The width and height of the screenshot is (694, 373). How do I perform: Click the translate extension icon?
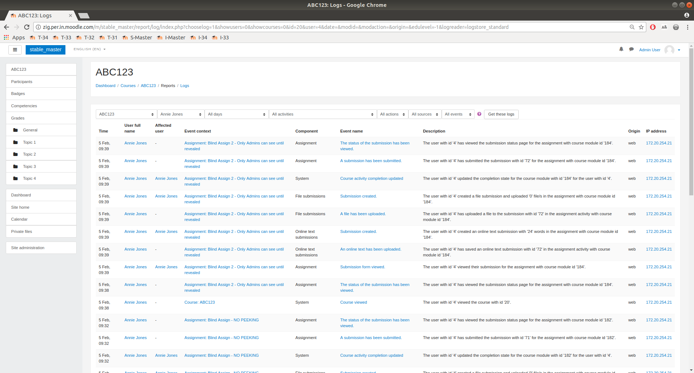coord(664,27)
